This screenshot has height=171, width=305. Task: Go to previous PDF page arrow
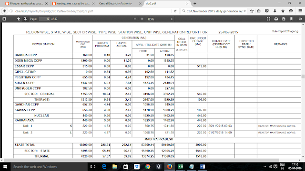[19, 19]
